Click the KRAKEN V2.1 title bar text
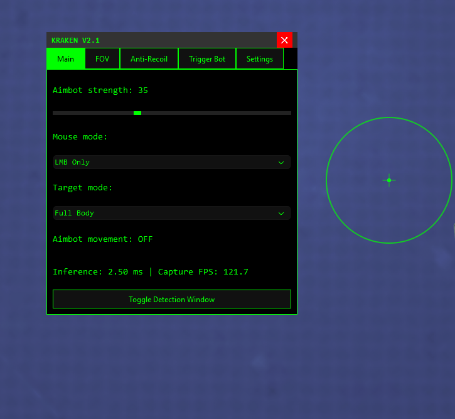The width and height of the screenshot is (455, 419). pyautogui.click(x=75, y=40)
